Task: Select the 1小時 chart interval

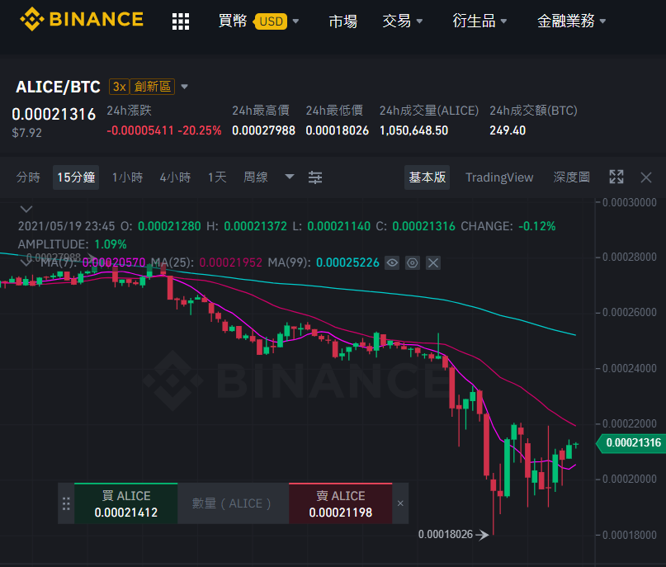Action: 127,177
